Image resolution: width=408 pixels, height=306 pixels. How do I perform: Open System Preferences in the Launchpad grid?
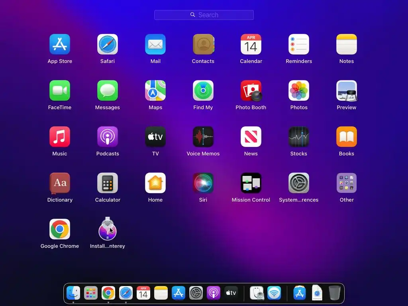299,183
